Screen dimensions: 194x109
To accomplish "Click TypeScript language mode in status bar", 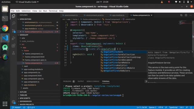I will 173,107.
